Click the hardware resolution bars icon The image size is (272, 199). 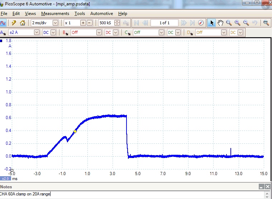coord(126,23)
